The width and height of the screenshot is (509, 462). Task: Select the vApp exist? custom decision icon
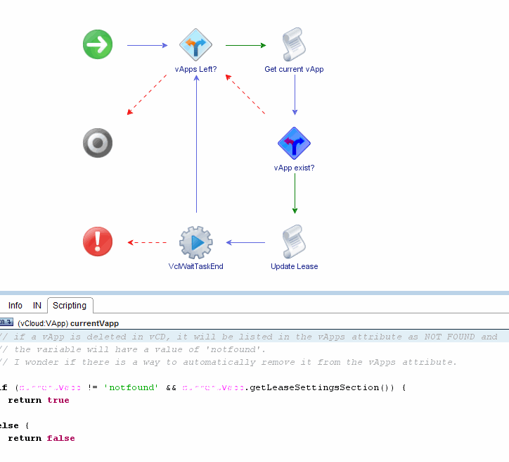pos(294,144)
